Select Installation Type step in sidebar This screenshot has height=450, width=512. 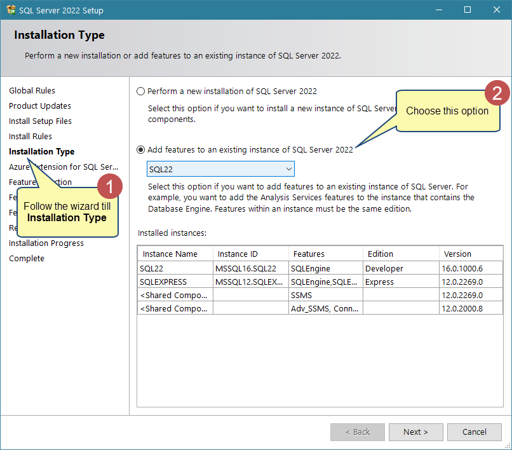(x=42, y=152)
